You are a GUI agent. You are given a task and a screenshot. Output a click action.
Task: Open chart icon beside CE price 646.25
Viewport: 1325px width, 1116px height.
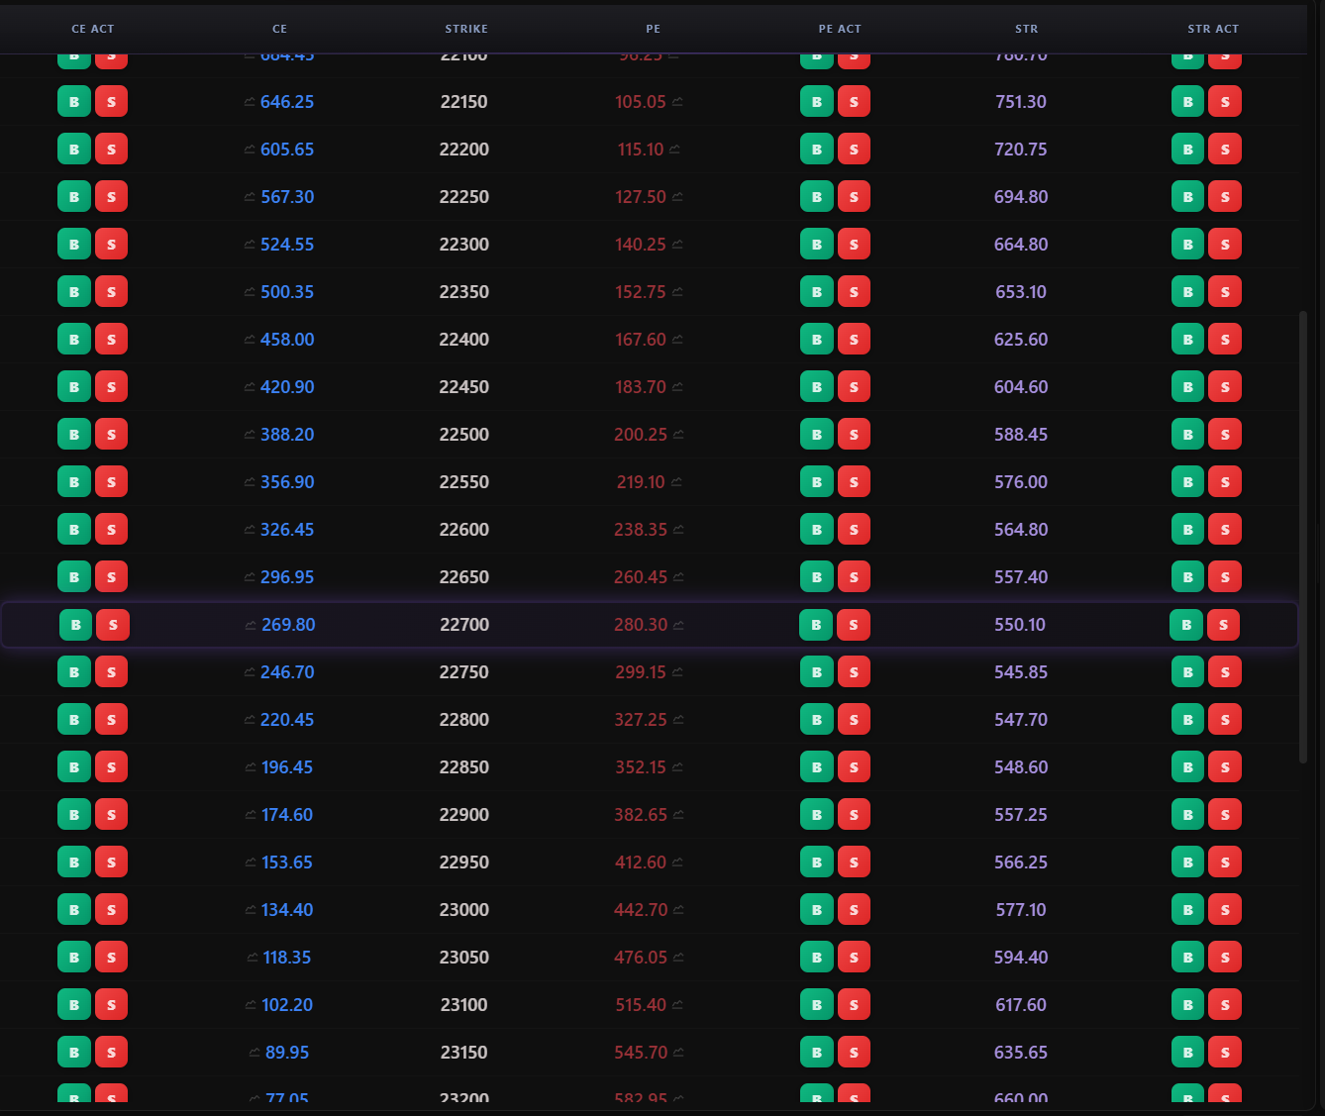click(250, 102)
